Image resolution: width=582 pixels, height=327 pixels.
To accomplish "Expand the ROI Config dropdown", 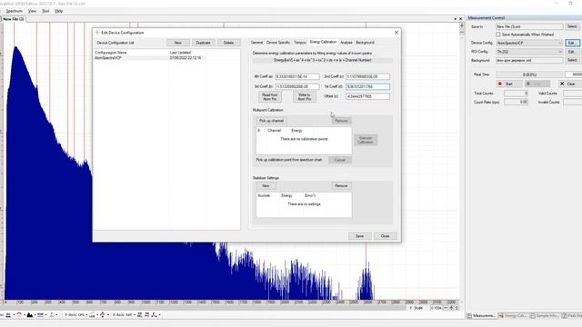I will pyautogui.click(x=560, y=52).
